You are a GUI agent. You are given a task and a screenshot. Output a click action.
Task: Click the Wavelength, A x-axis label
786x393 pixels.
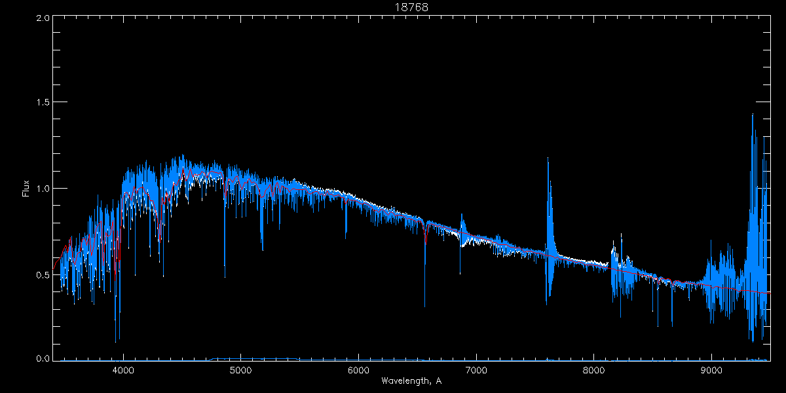pos(411,381)
